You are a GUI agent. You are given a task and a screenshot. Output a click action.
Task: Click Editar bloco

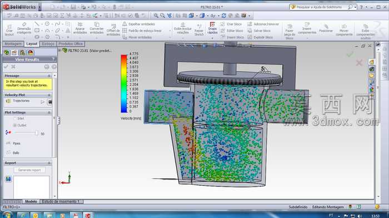coord(232,31)
